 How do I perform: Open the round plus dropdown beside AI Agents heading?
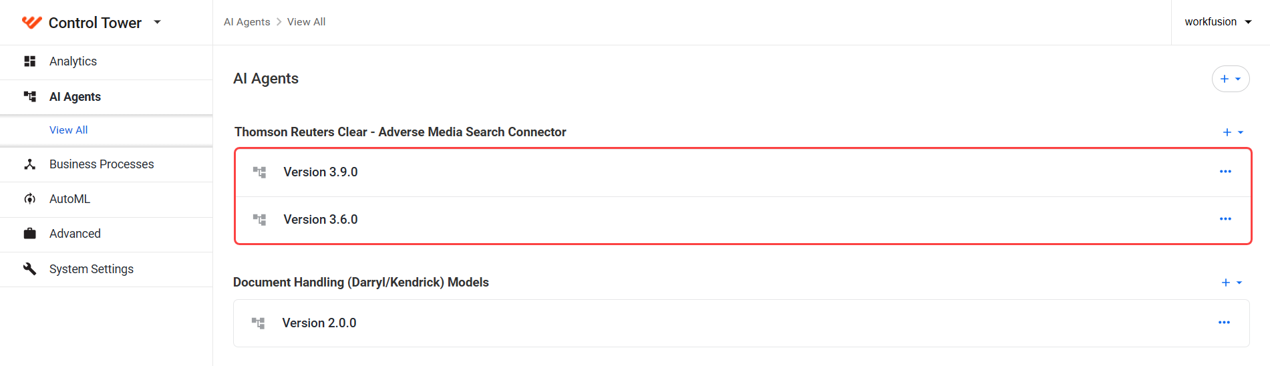coord(1231,79)
